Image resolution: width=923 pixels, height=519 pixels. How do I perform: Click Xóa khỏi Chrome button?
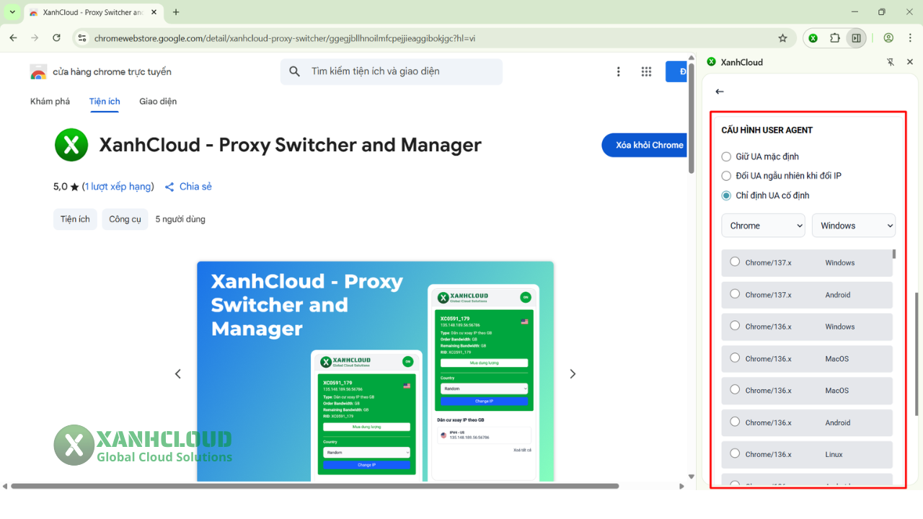point(644,145)
